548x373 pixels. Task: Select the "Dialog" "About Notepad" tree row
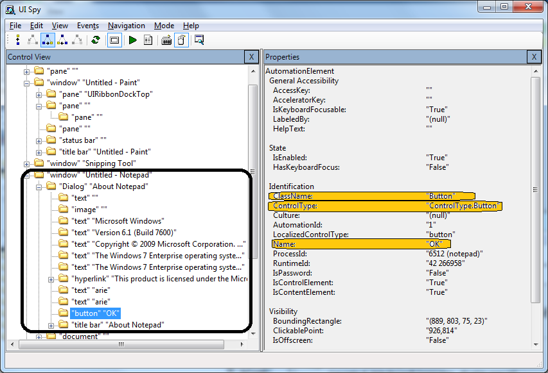(x=104, y=186)
